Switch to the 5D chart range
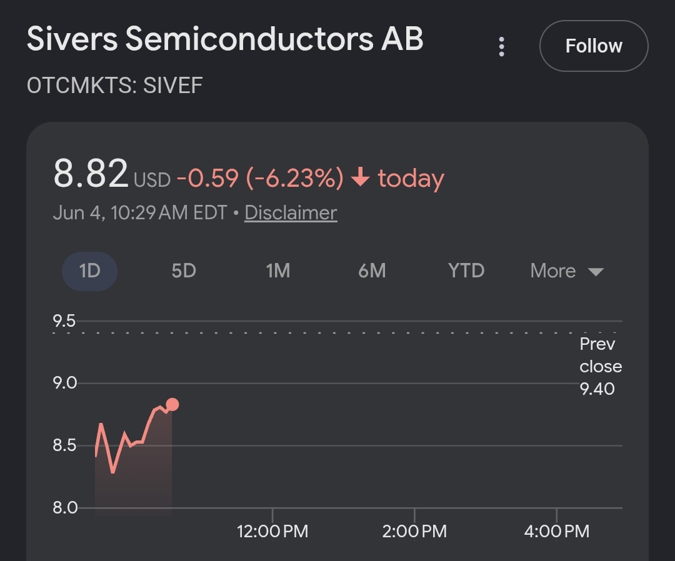The height and width of the screenshot is (561, 675). click(x=184, y=271)
